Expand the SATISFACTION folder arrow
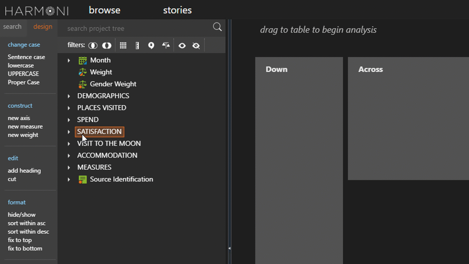 coord(69,132)
